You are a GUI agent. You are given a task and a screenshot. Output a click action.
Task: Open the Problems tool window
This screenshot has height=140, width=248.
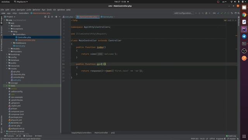(x=9, y=136)
